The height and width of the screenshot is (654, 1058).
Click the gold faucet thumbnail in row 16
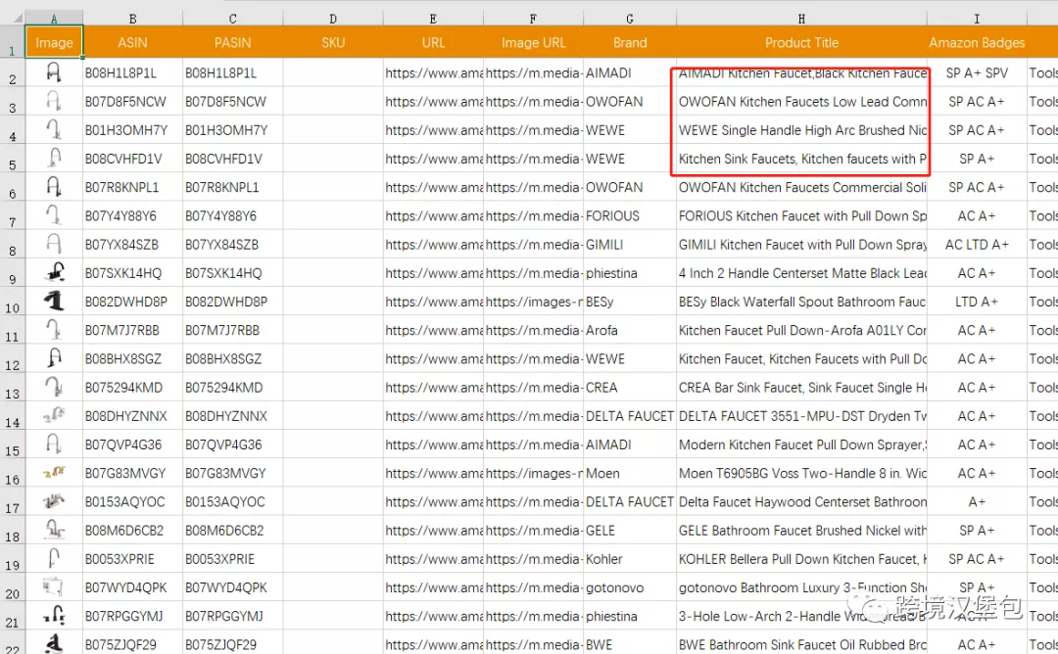click(53, 473)
